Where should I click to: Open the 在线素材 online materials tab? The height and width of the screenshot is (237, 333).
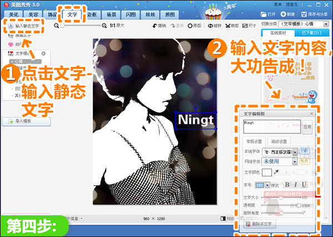pyautogui.click(x=278, y=33)
